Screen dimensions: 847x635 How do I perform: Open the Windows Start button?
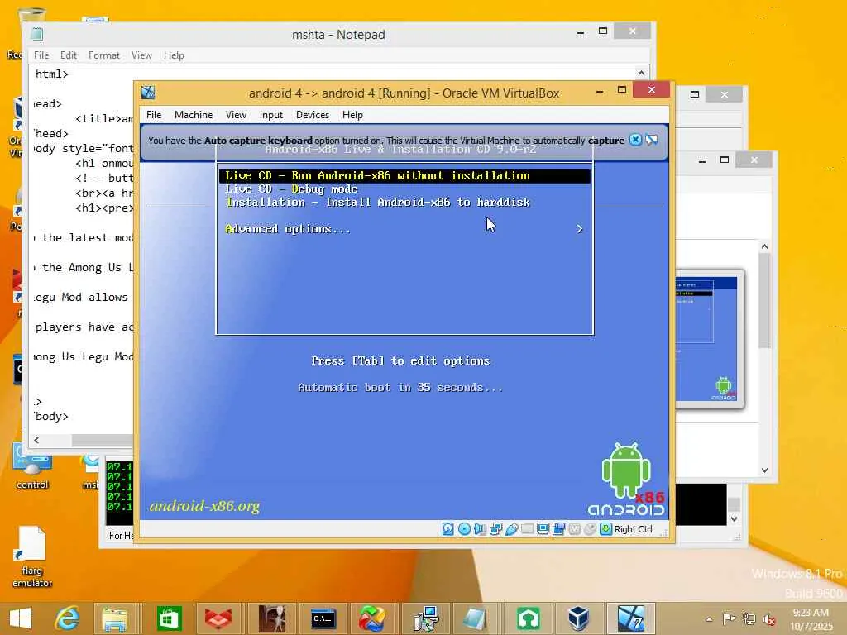pos(21,618)
